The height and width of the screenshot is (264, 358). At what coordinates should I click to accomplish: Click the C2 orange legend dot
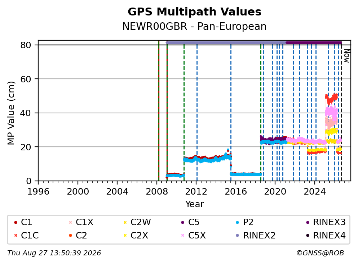tap(70, 236)
